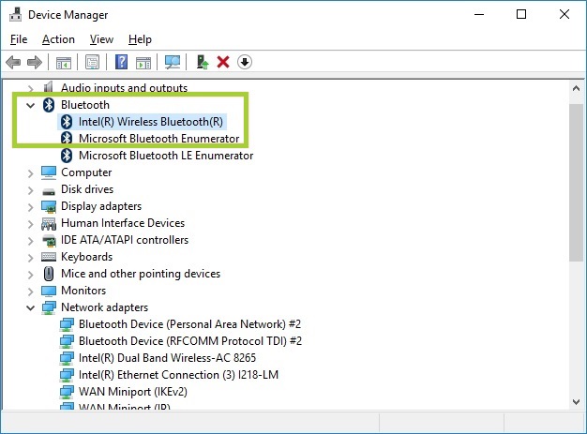587x434 pixels.
Task: Select WAN Miniport (IKEv2)
Action: tap(133, 392)
